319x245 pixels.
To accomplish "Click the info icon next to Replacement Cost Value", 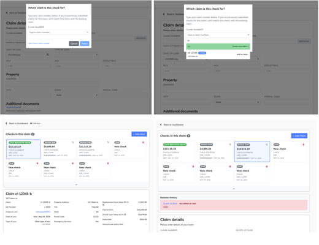I will pyautogui.click(x=103, y=205).
